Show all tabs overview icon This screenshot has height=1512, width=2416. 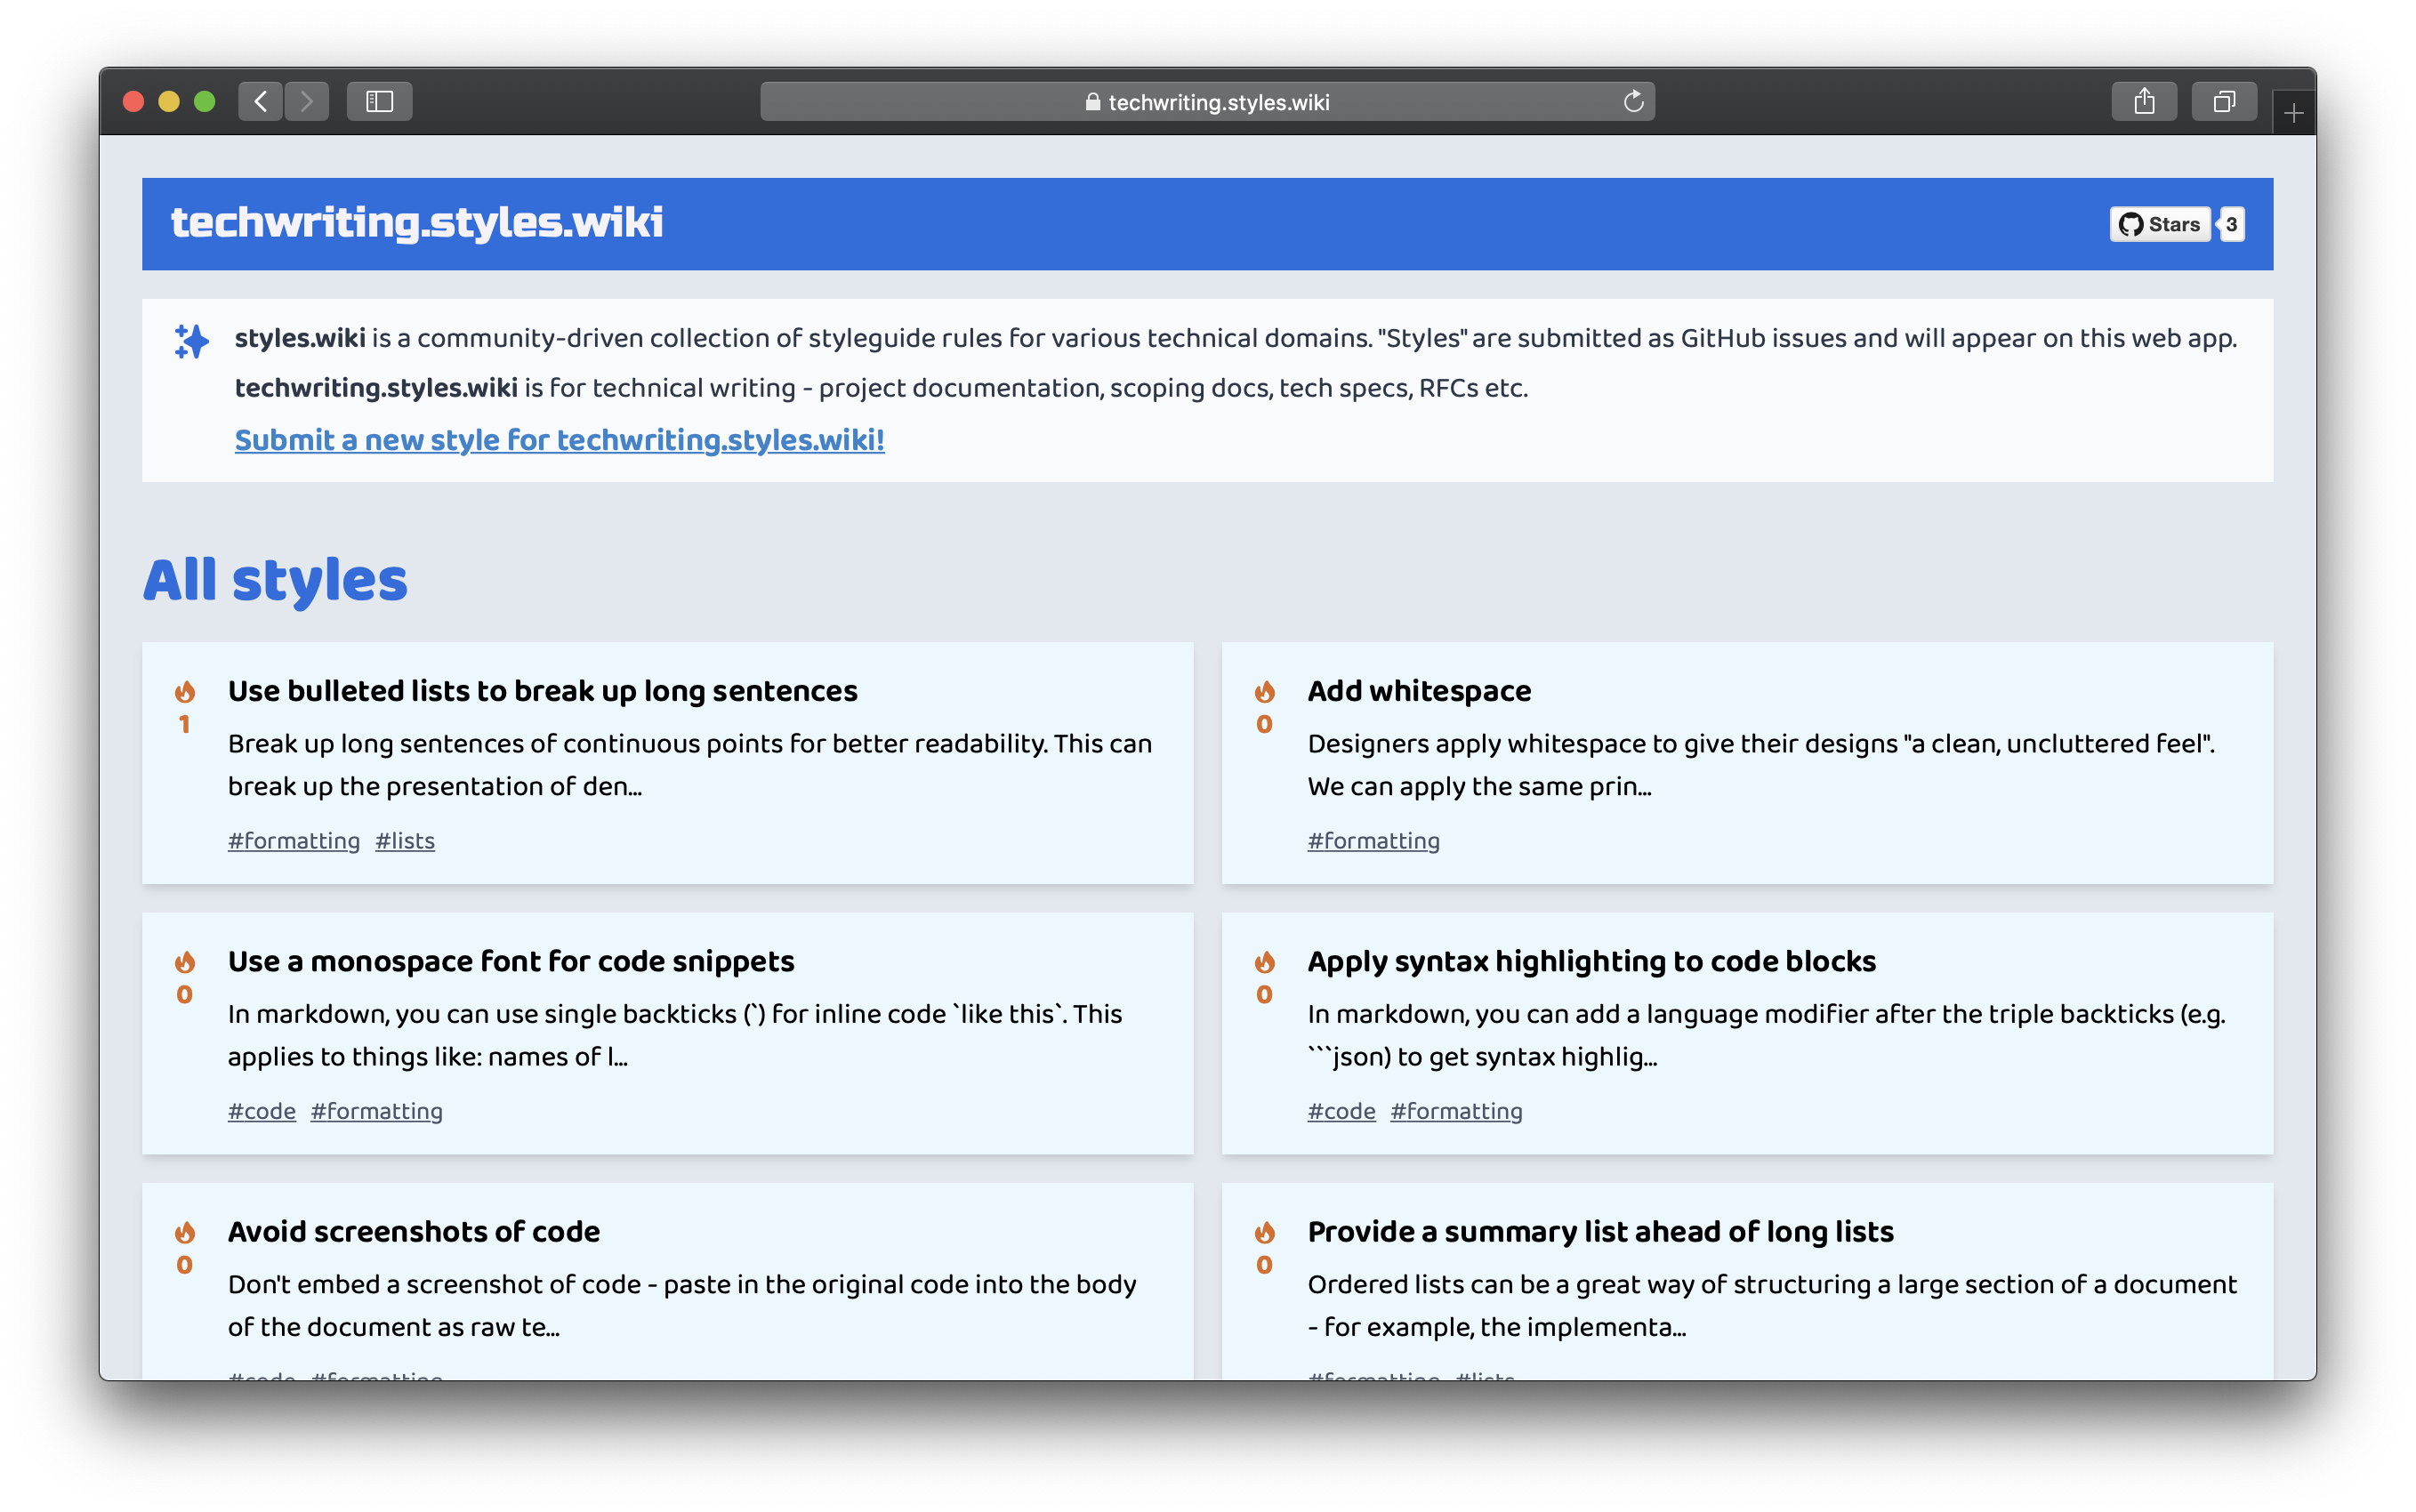(x=2223, y=101)
